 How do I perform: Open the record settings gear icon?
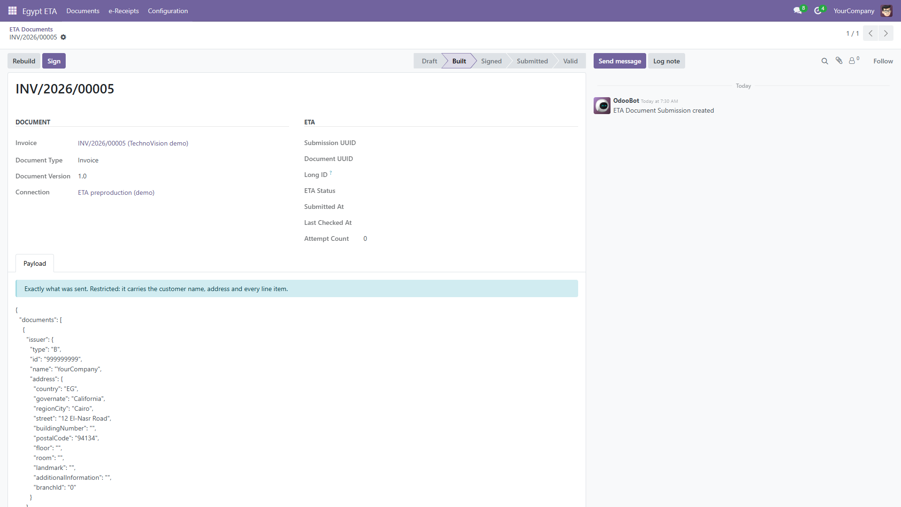[63, 37]
